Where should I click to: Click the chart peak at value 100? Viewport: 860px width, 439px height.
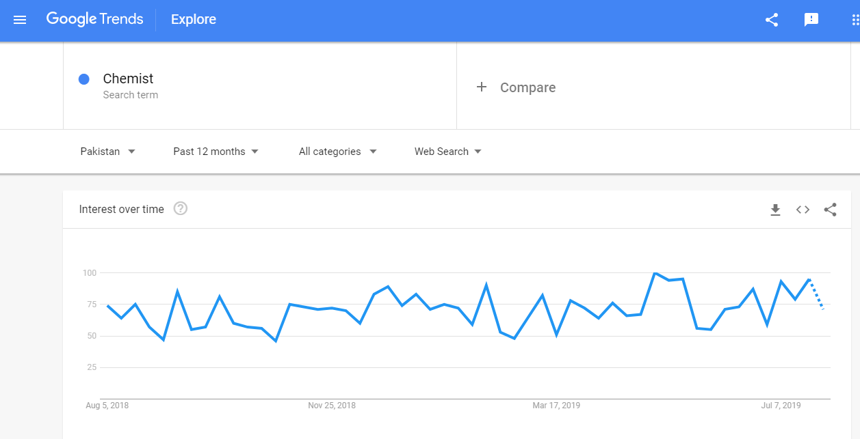pos(655,273)
